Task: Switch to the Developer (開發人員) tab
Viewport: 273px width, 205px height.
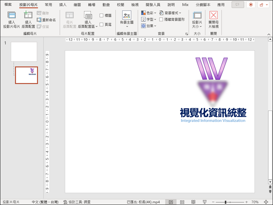Action: pyautogui.click(x=153, y=5)
